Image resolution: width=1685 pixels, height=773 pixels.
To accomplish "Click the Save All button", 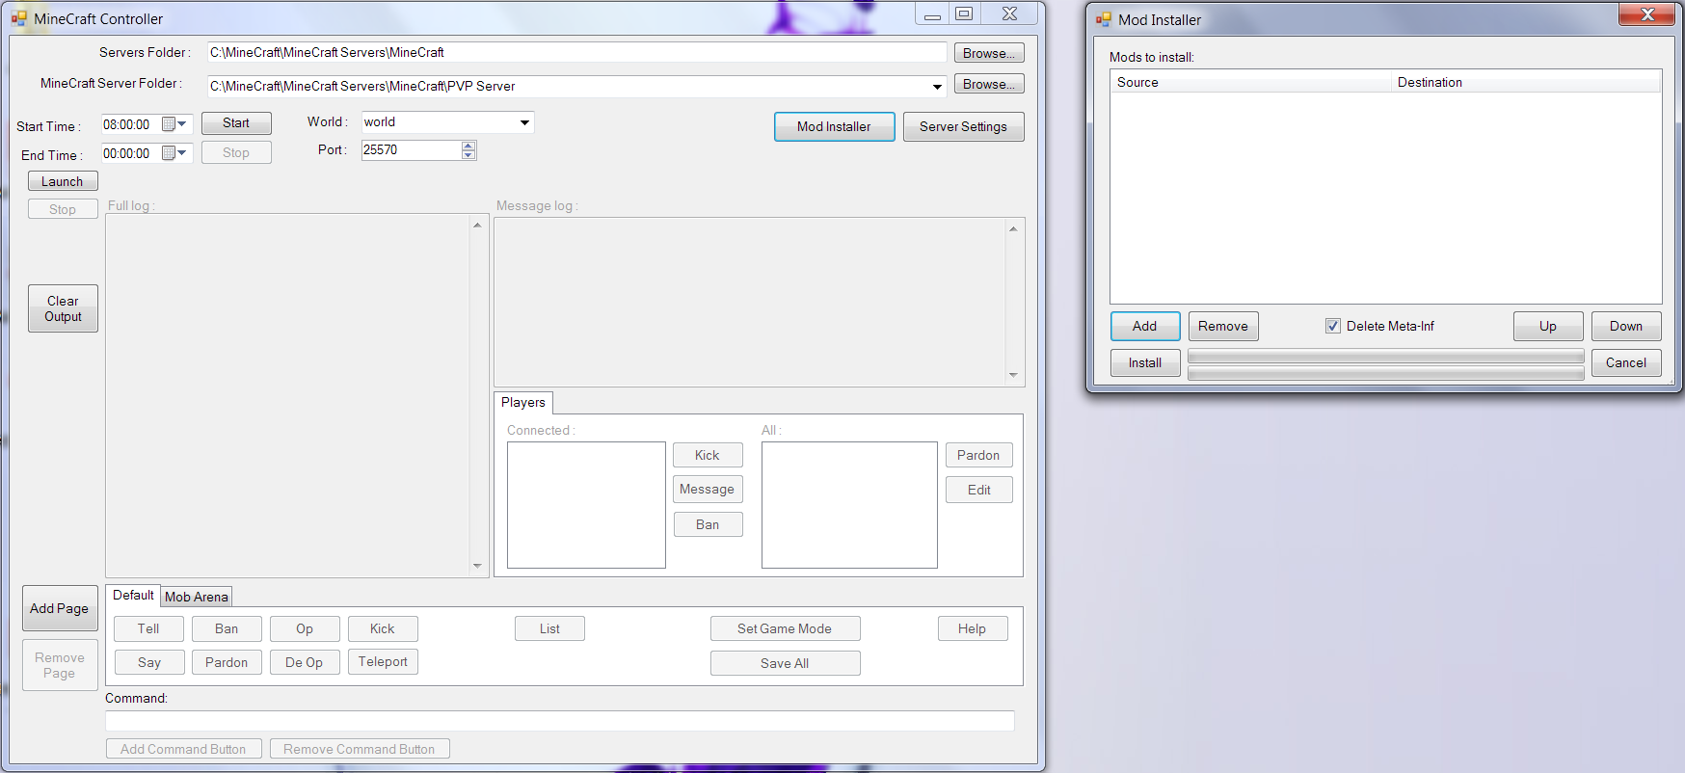I will pyautogui.click(x=785, y=663).
